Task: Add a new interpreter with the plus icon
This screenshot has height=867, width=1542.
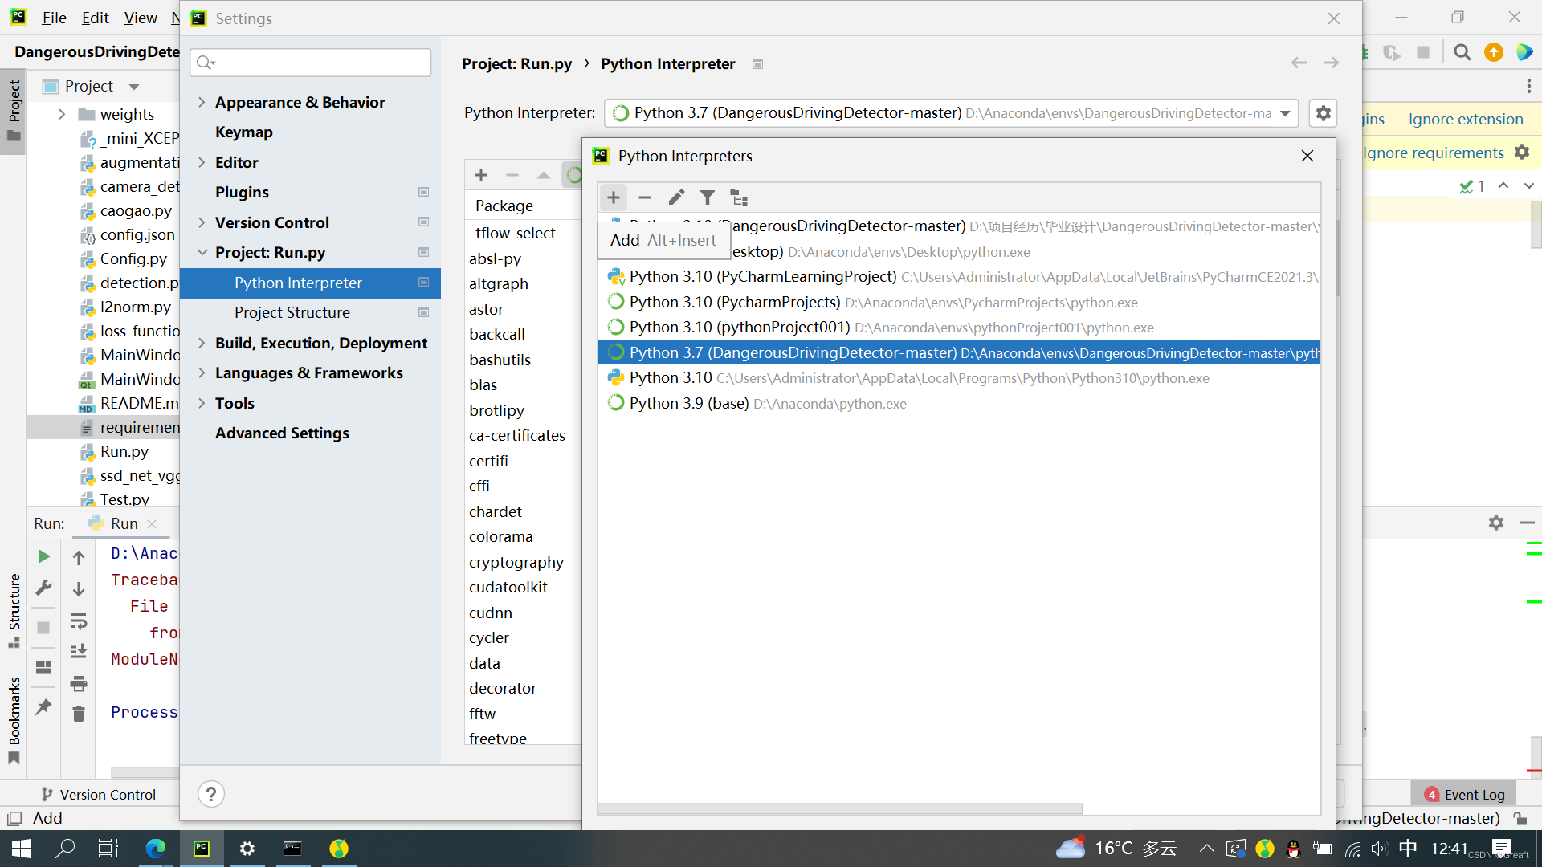Action: point(613,197)
